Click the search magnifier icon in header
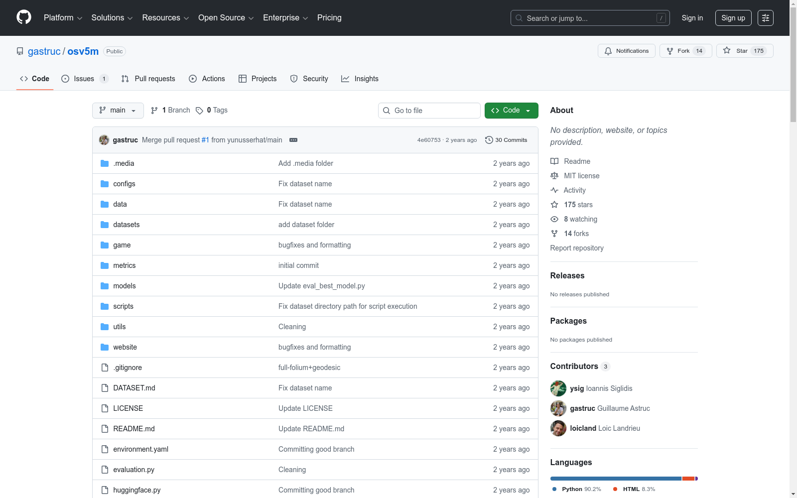 point(519,18)
